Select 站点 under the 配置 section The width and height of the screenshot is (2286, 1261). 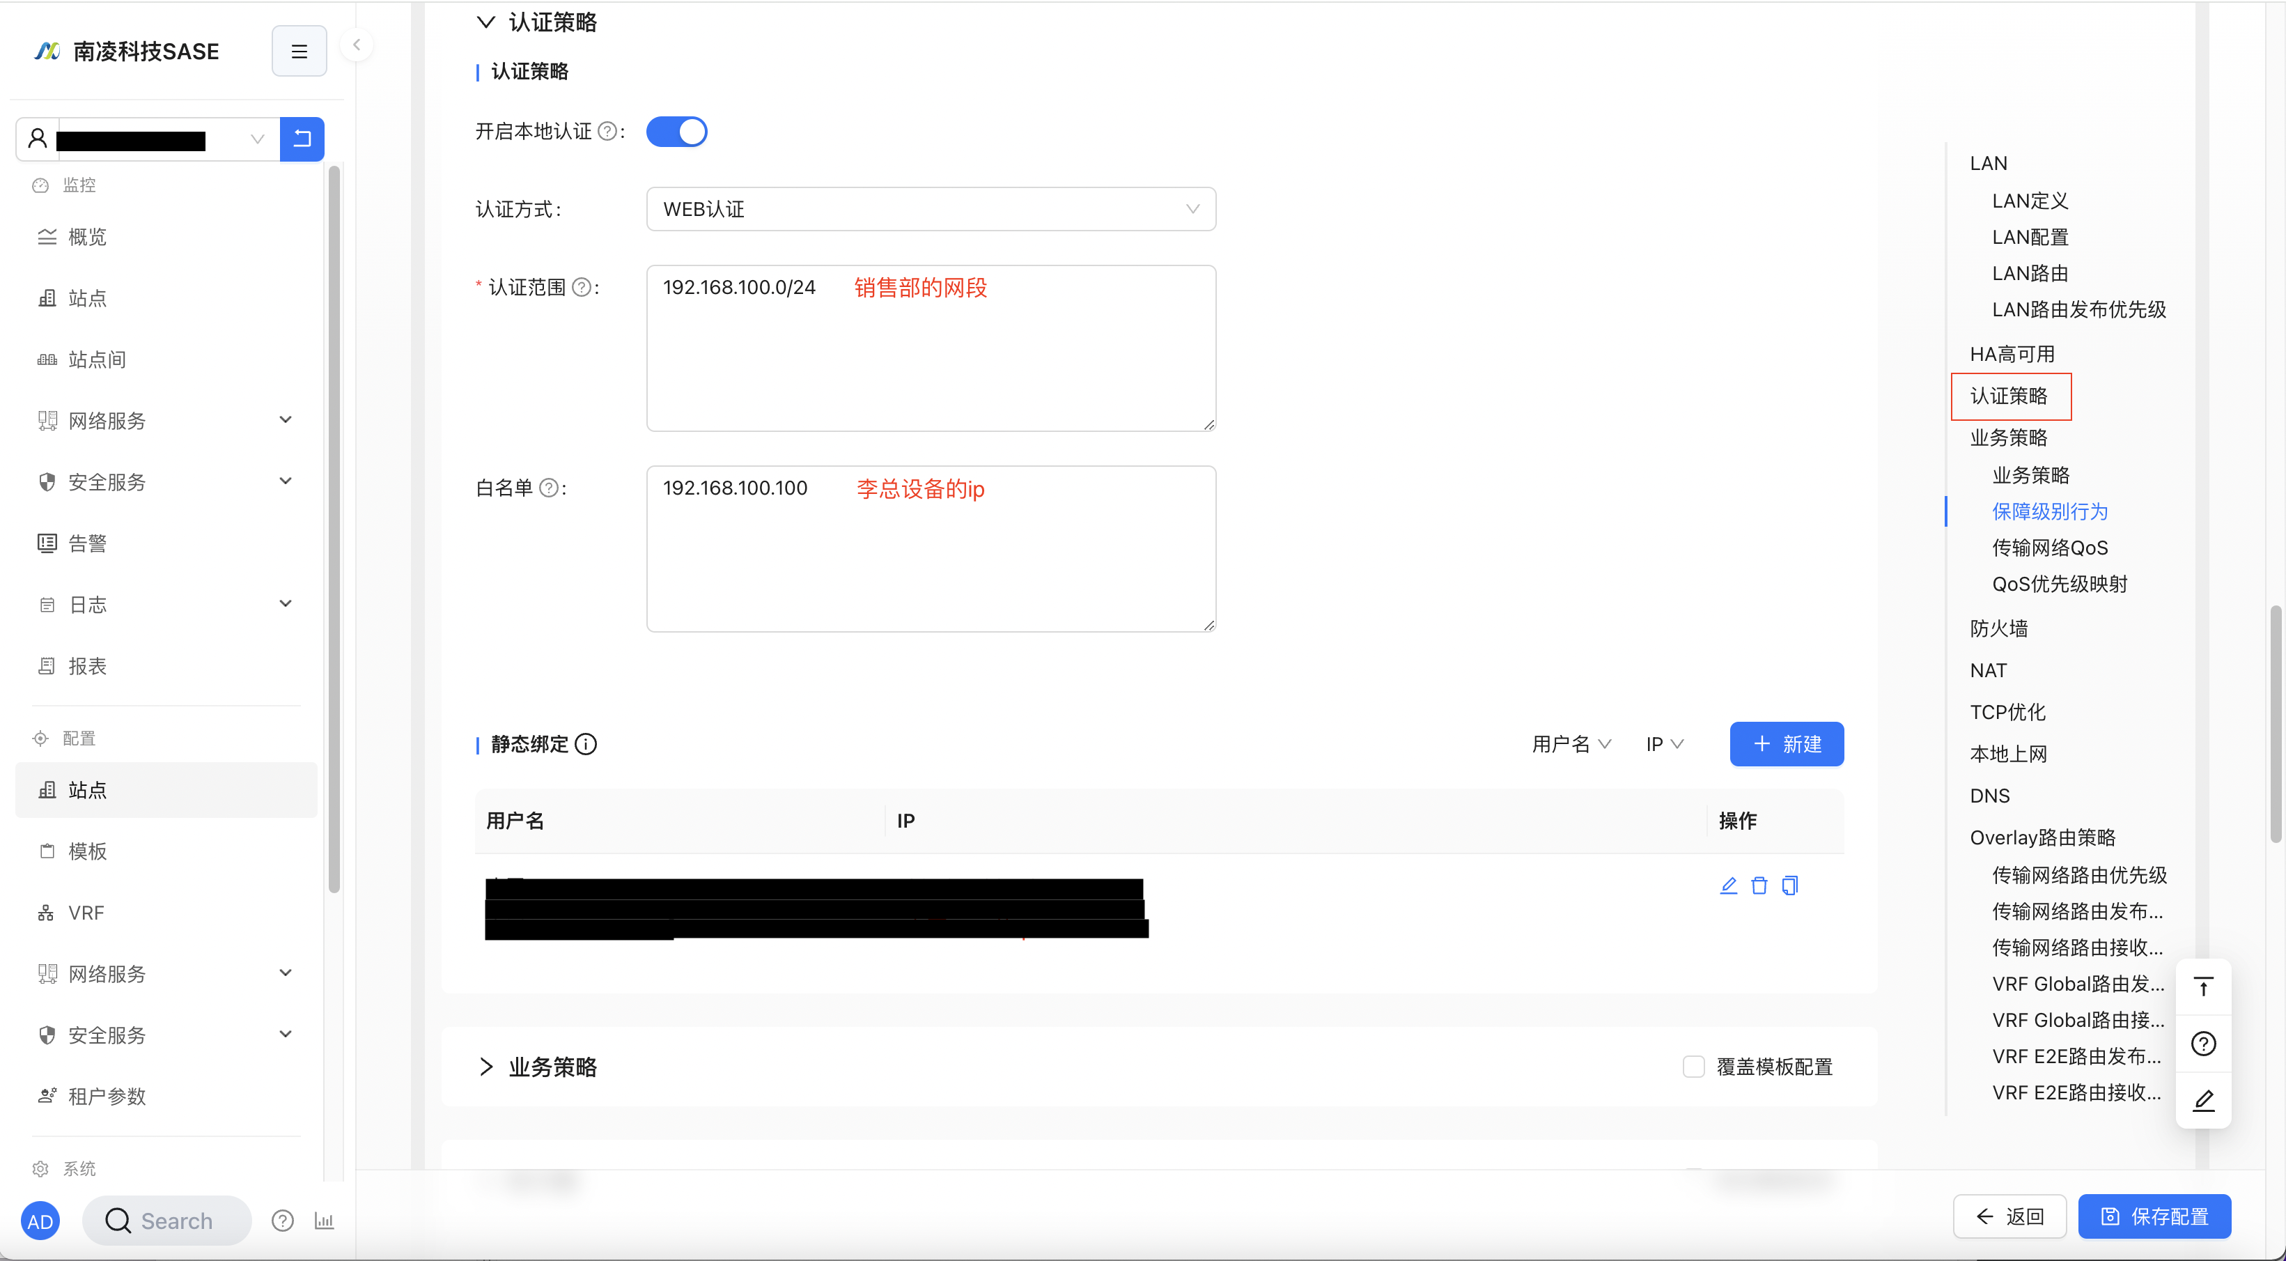(x=165, y=790)
